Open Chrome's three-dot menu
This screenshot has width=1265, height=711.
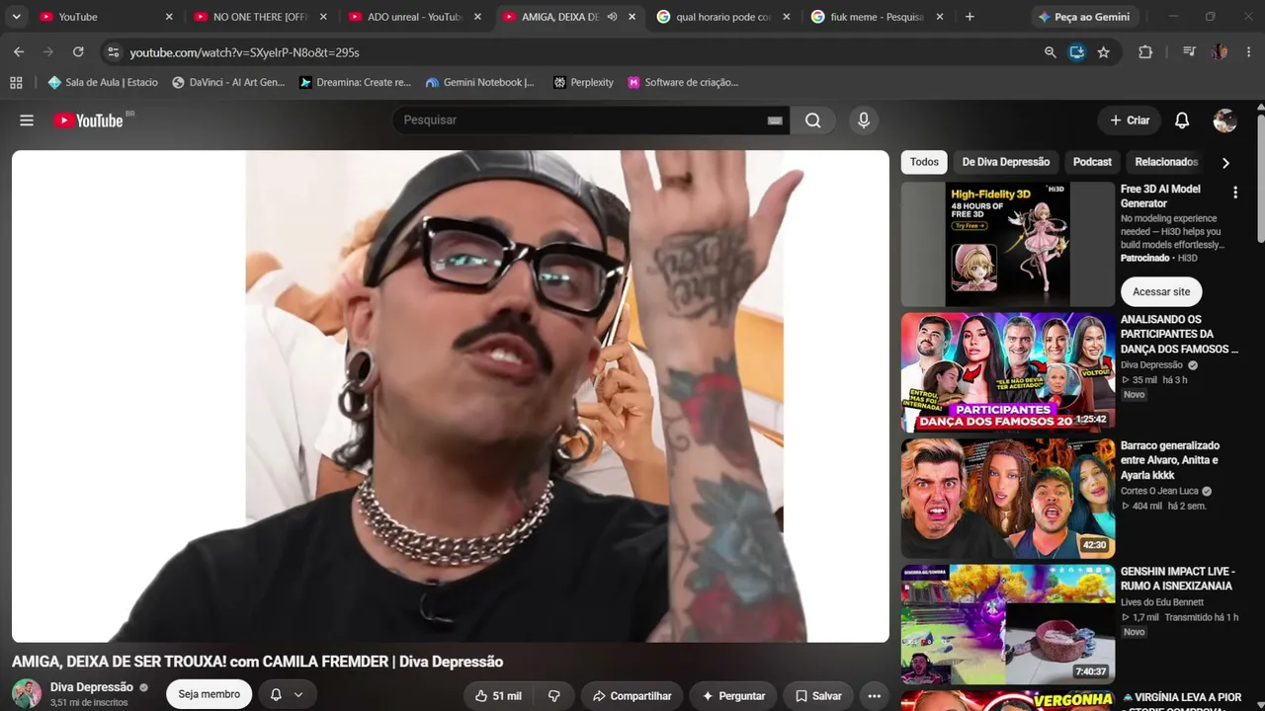1249,52
